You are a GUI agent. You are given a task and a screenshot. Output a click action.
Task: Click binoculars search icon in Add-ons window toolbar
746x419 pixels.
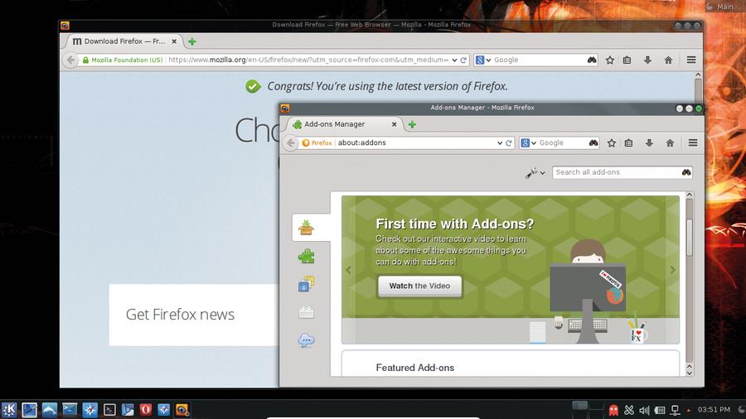[593, 142]
